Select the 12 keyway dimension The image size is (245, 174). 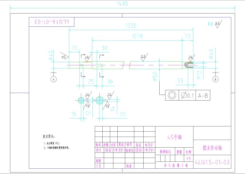pos(89,113)
